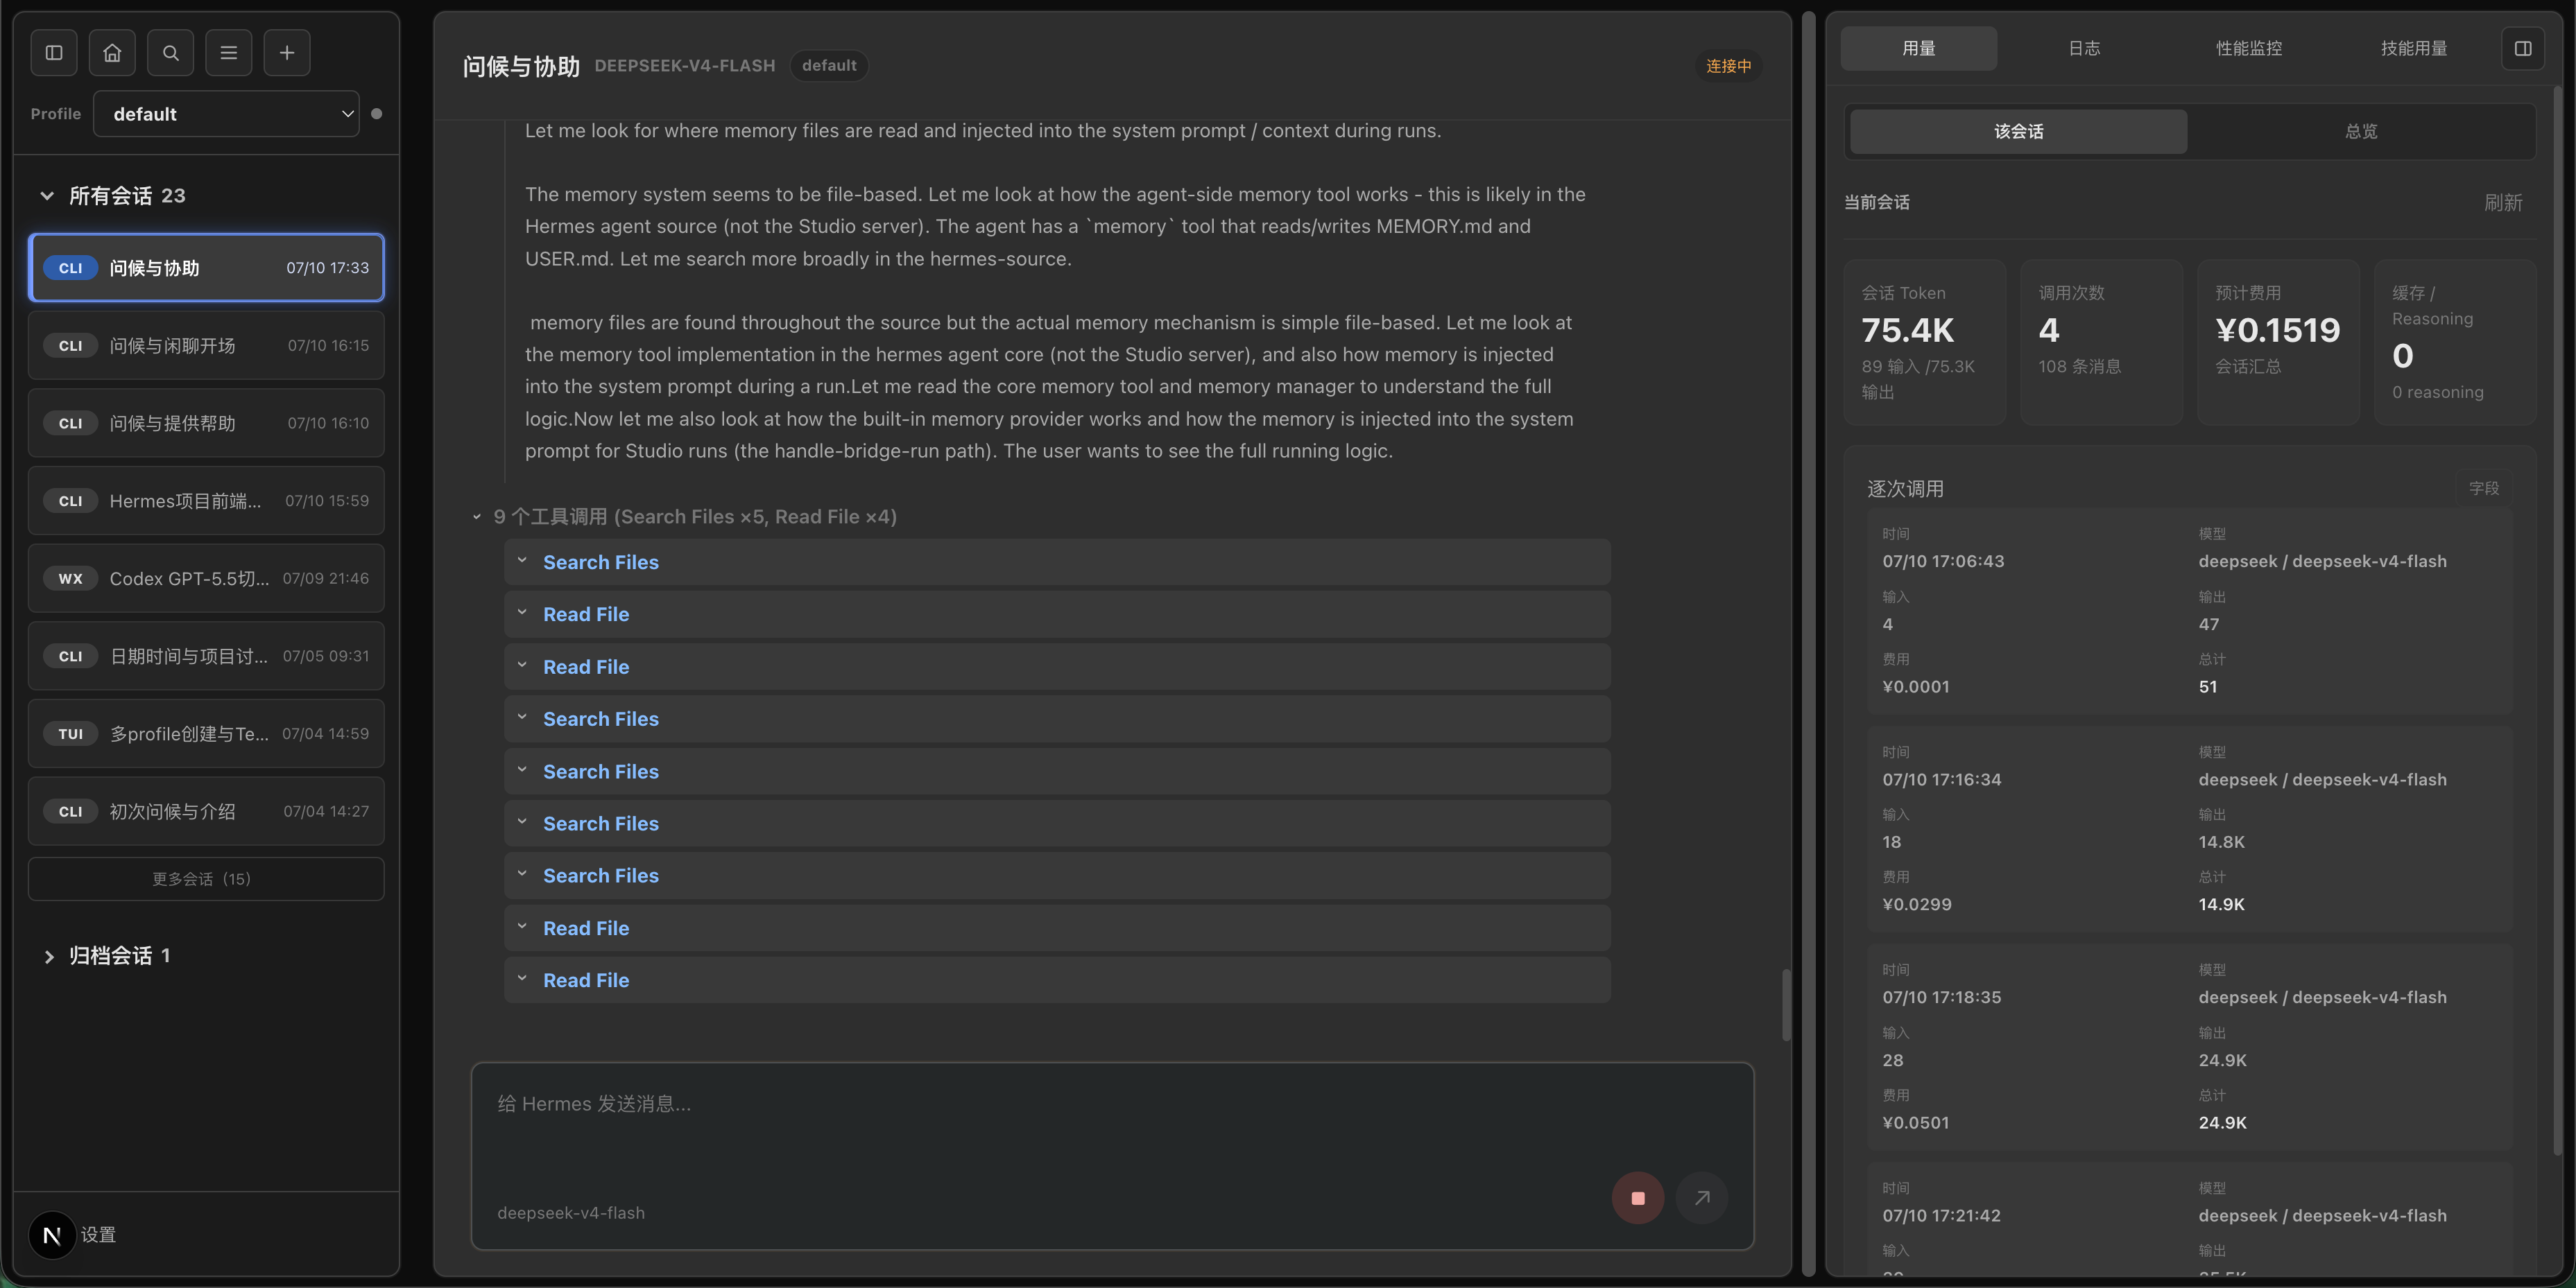Switch to the 日志 tab
Image resolution: width=2576 pixels, height=1288 pixels.
tap(2083, 49)
